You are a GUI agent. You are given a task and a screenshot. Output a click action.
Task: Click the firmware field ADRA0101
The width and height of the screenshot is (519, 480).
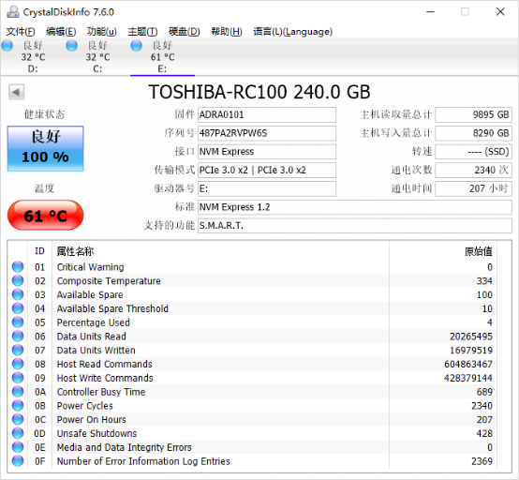[x=267, y=114]
